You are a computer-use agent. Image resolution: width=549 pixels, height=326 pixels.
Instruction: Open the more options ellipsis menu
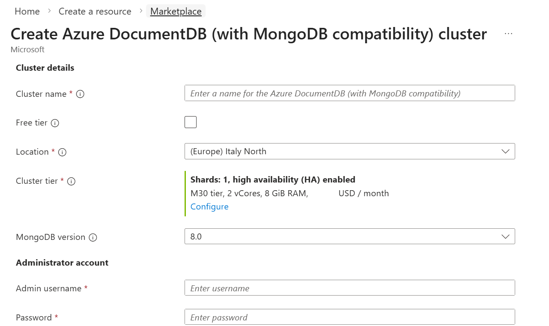(508, 34)
